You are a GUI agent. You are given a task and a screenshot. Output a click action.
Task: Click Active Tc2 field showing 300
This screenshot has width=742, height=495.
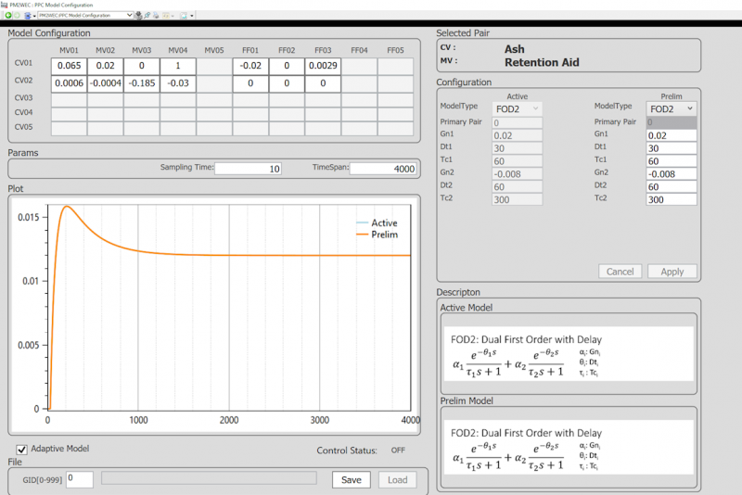[518, 199]
